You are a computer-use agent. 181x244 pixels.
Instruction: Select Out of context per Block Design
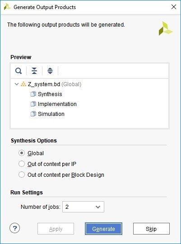click(22, 175)
